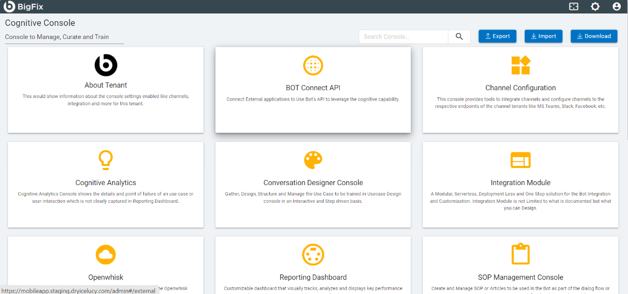Viewport: 628px width, 294px height.
Task: Select the Channel Configuration shapes icon
Action: point(521,65)
